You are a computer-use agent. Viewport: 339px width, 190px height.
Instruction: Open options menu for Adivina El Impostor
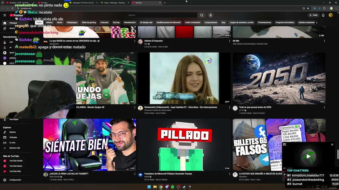coord(229,41)
